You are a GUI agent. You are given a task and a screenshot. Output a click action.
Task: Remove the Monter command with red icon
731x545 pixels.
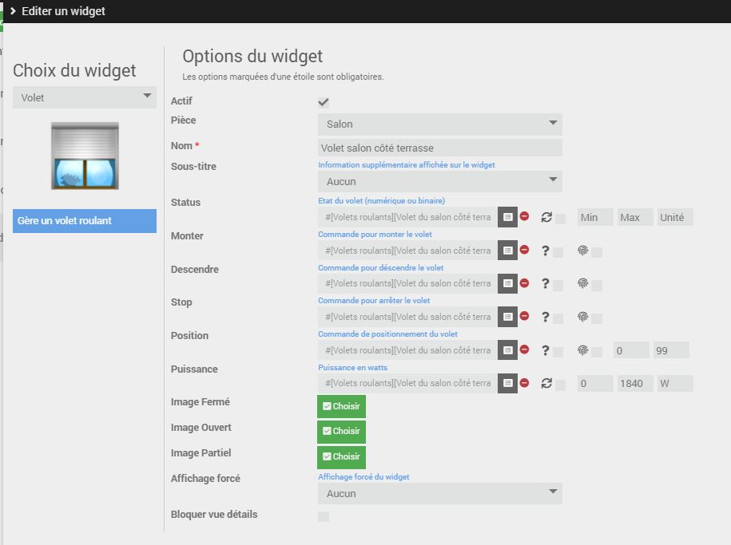click(x=525, y=250)
